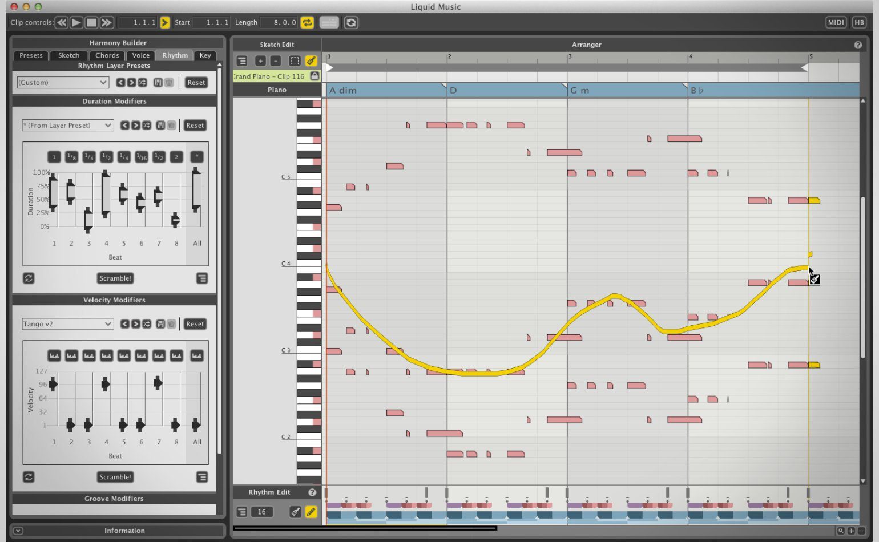Click the Sketch Edit paintbrush tool
Image resolution: width=879 pixels, height=542 pixels.
click(311, 61)
